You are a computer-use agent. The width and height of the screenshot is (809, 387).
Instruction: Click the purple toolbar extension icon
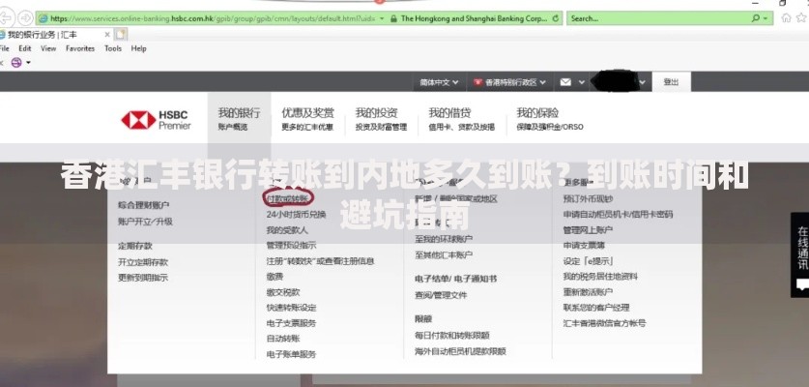[x=16, y=63]
